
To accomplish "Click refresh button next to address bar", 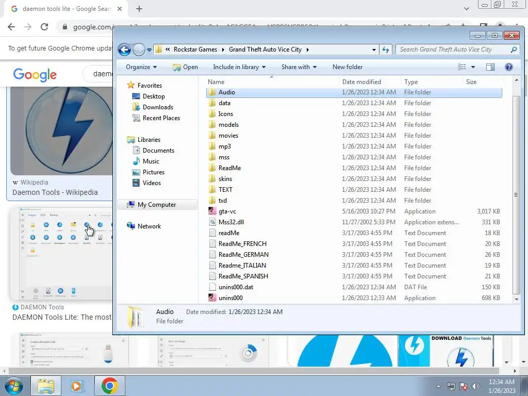I will (386, 50).
